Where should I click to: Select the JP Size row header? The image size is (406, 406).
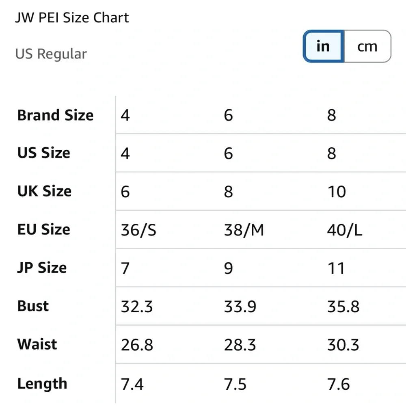(x=42, y=268)
